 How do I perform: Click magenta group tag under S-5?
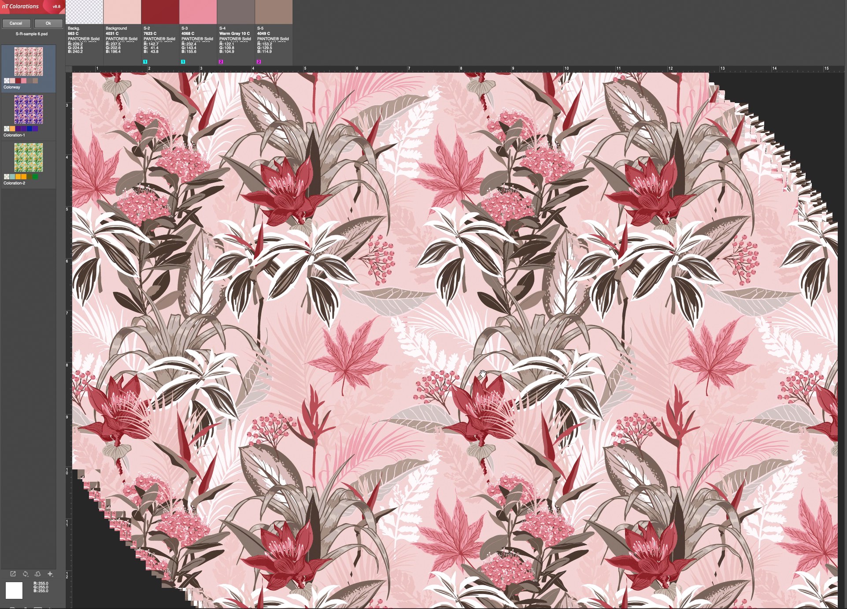click(259, 62)
